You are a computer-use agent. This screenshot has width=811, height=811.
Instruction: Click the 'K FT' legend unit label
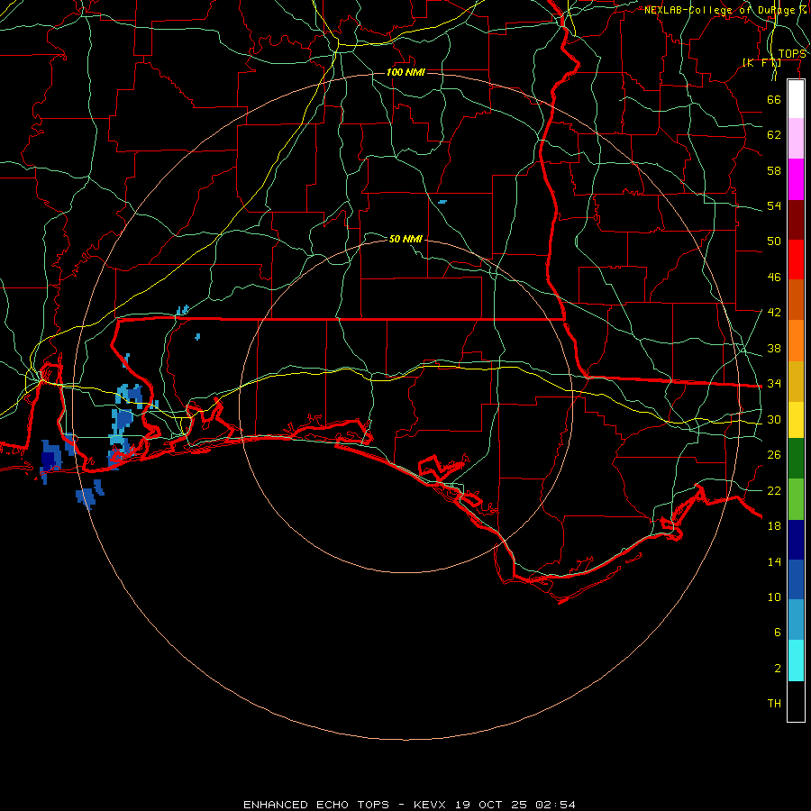pos(761,62)
